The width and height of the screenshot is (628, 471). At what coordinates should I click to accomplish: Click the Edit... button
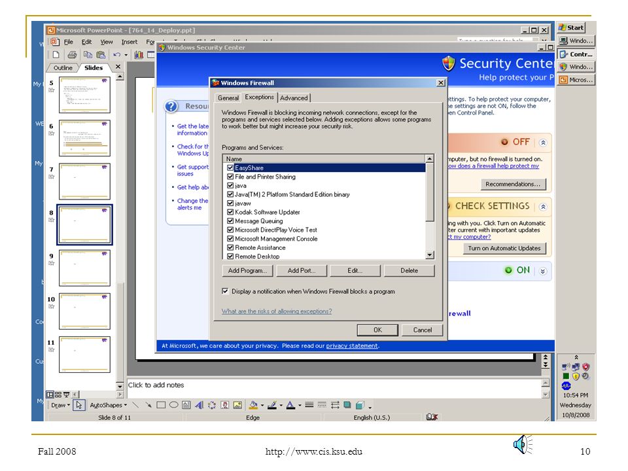click(x=355, y=271)
